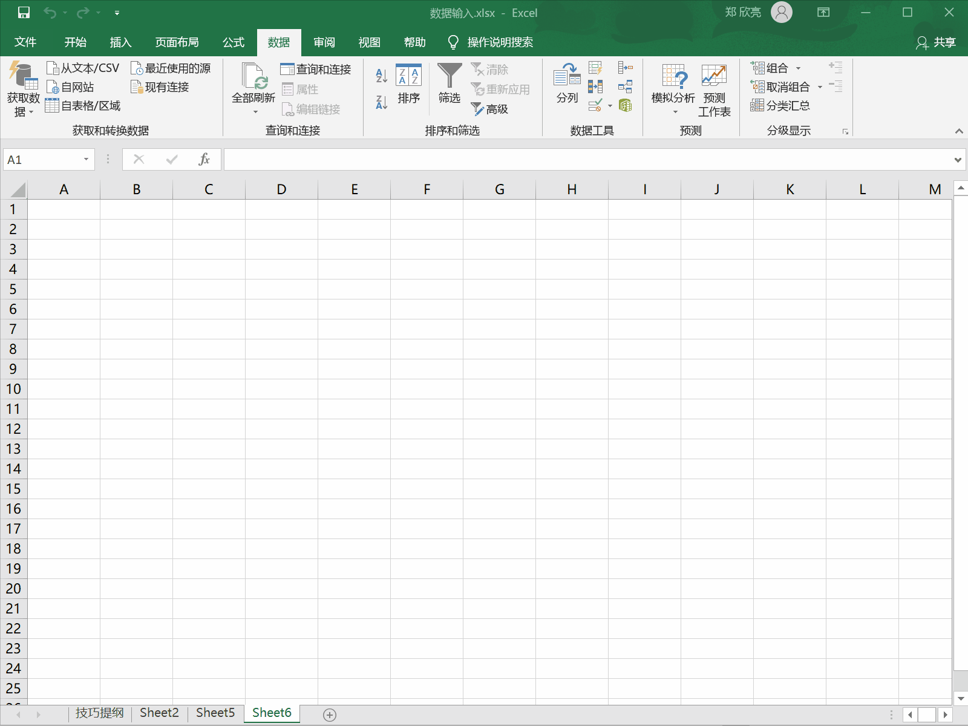The image size is (968, 726).
Task: Click the save icon in the title bar
Action: [24, 13]
